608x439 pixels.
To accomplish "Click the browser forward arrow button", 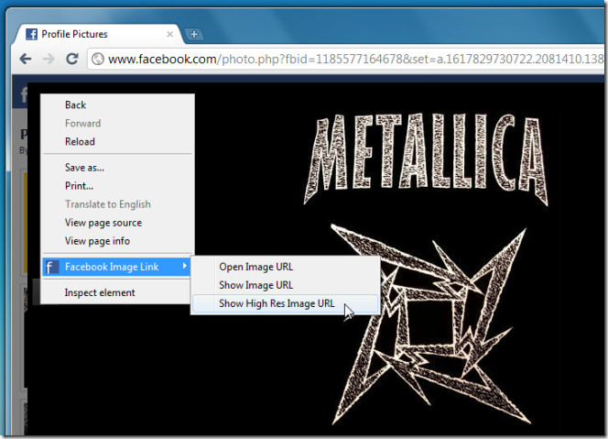I will coord(49,59).
